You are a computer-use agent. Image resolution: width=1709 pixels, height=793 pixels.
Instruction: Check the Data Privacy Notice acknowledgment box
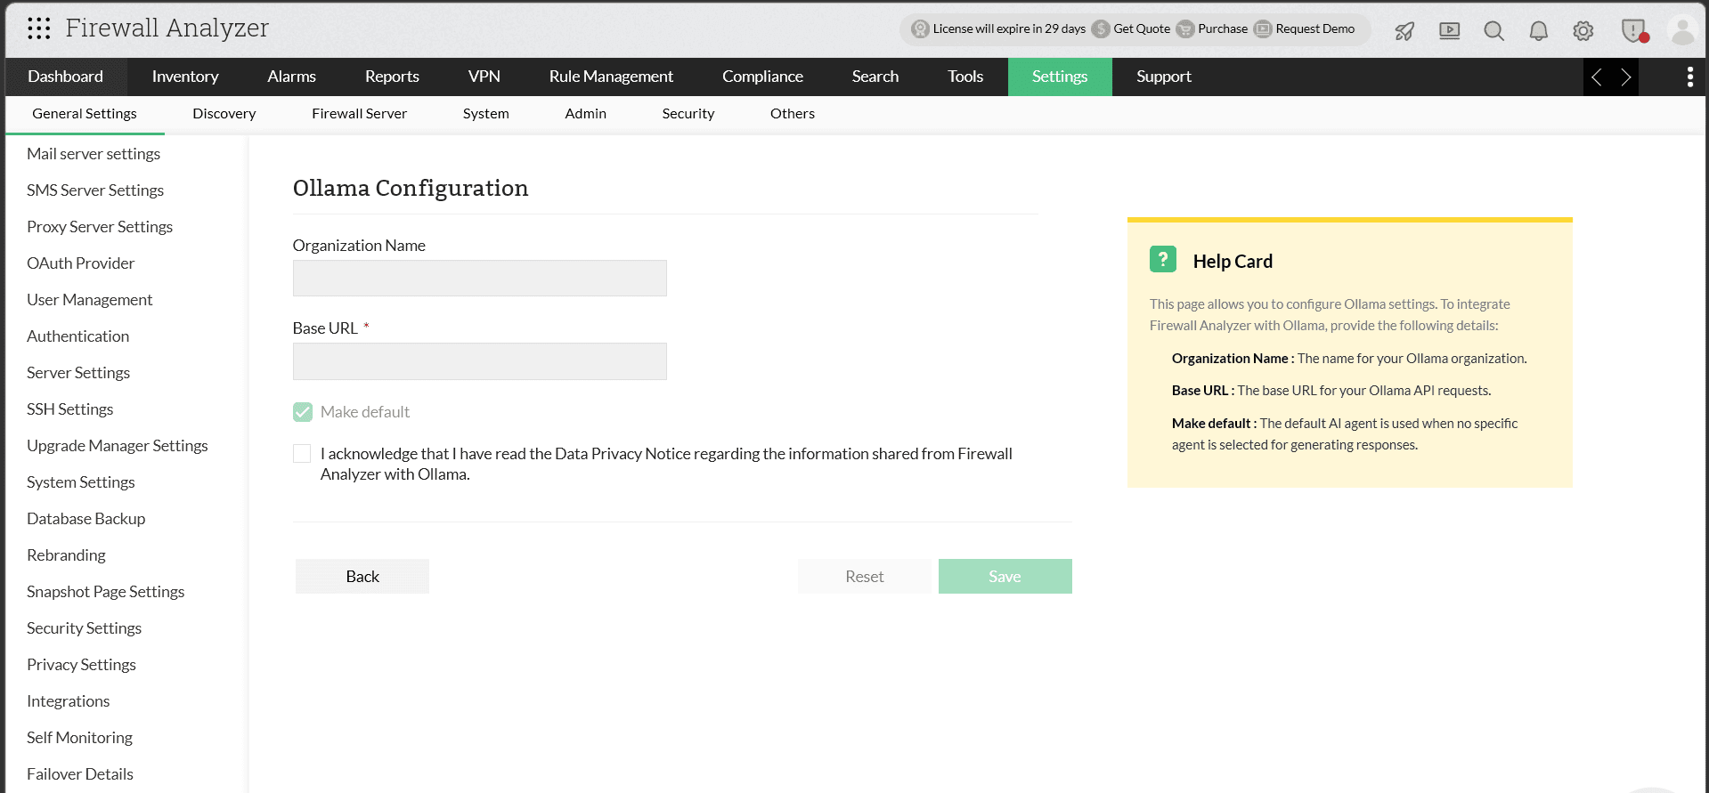(x=302, y=454)
